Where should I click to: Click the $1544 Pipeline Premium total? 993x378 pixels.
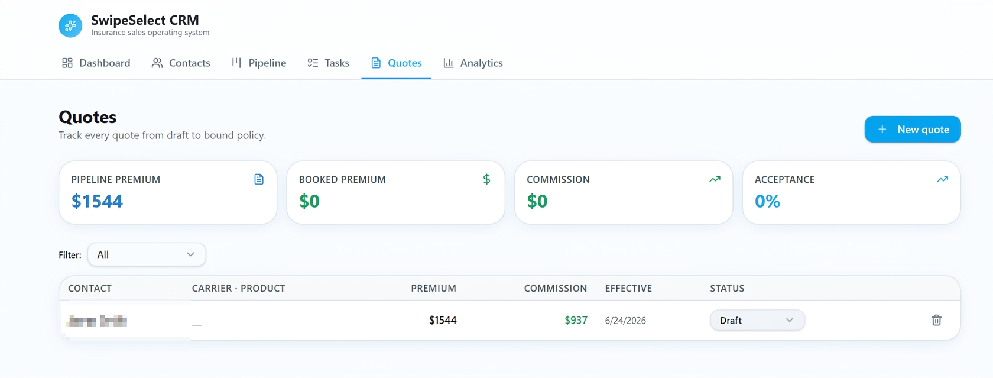97,201
